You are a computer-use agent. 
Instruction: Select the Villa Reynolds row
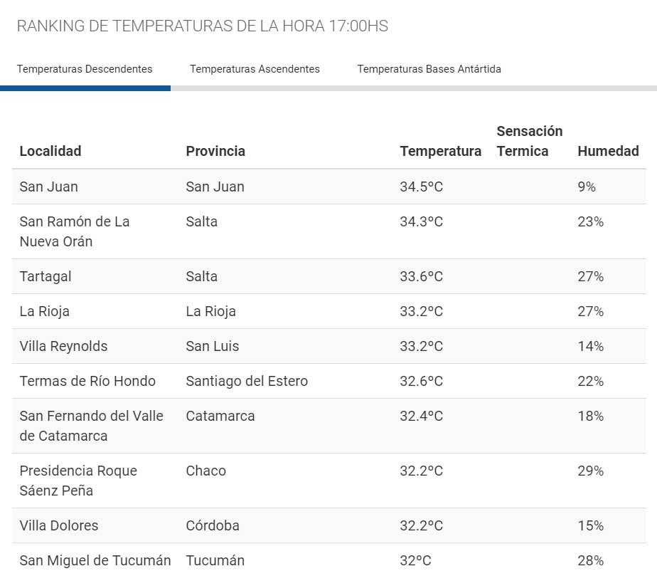(63, 346)
